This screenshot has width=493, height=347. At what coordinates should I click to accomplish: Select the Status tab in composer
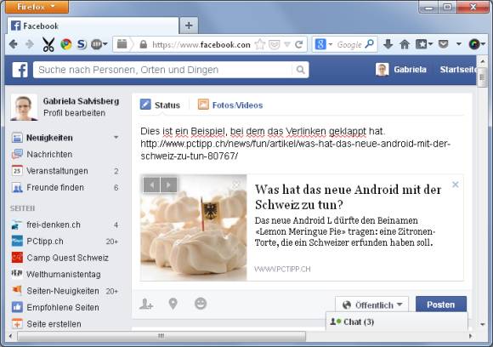pyautogui.click(x=161, y=105)
